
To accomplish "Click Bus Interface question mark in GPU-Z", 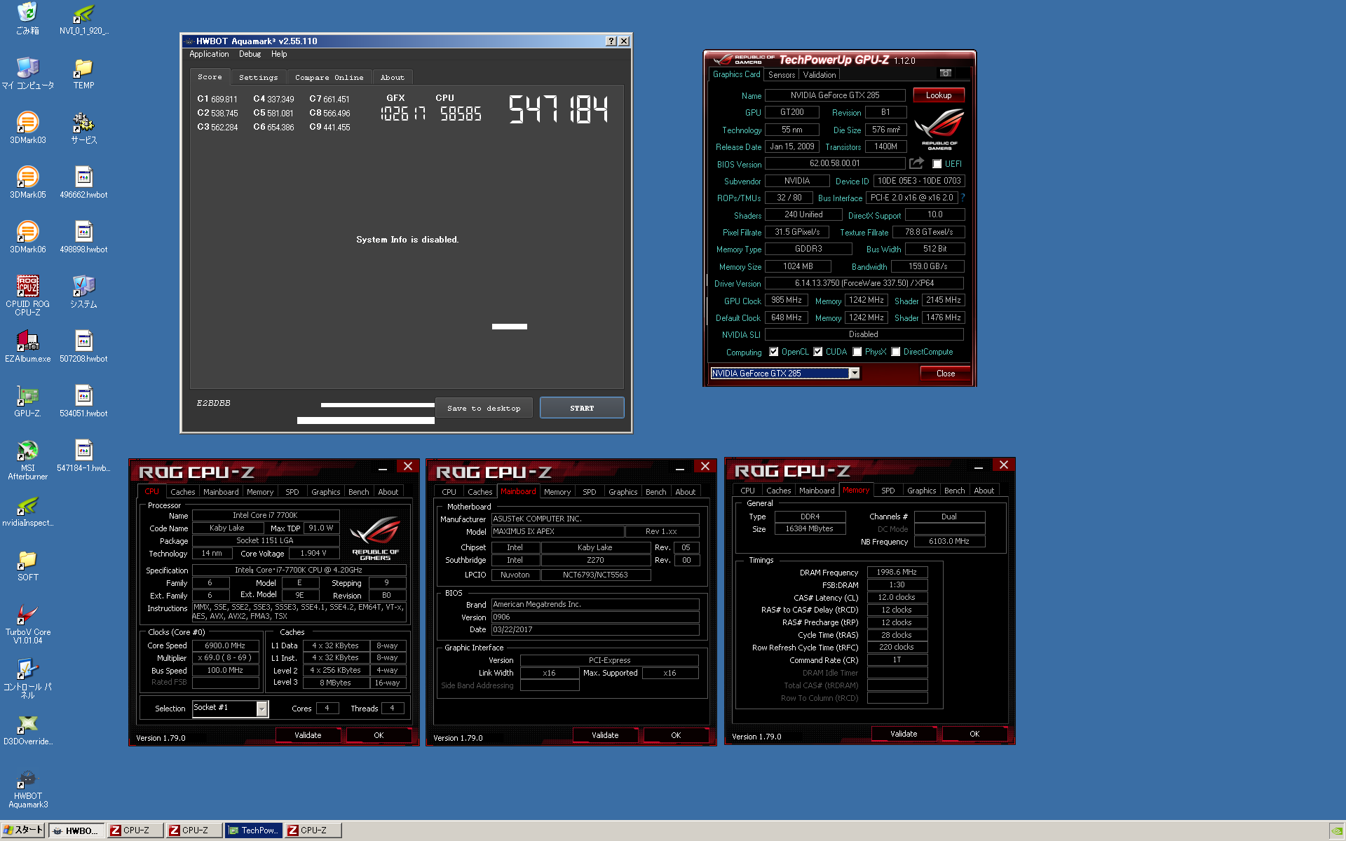I will click(x=963, y=198).
